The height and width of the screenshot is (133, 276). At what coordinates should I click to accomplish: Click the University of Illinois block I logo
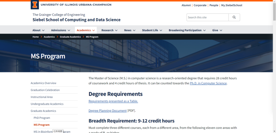pos(35,5)
